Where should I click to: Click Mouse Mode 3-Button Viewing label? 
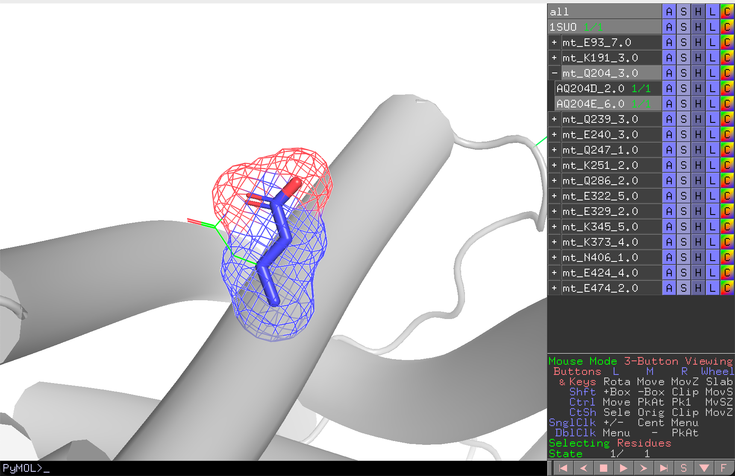(641, 361)
